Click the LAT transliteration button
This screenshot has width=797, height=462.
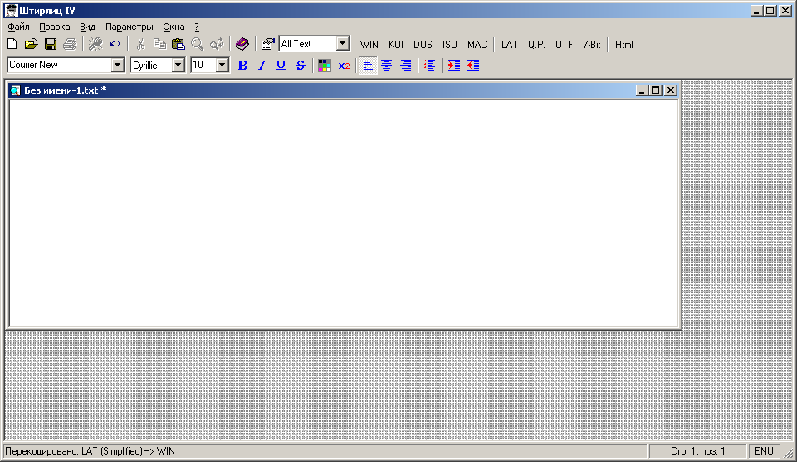click(x=509, y=45)
